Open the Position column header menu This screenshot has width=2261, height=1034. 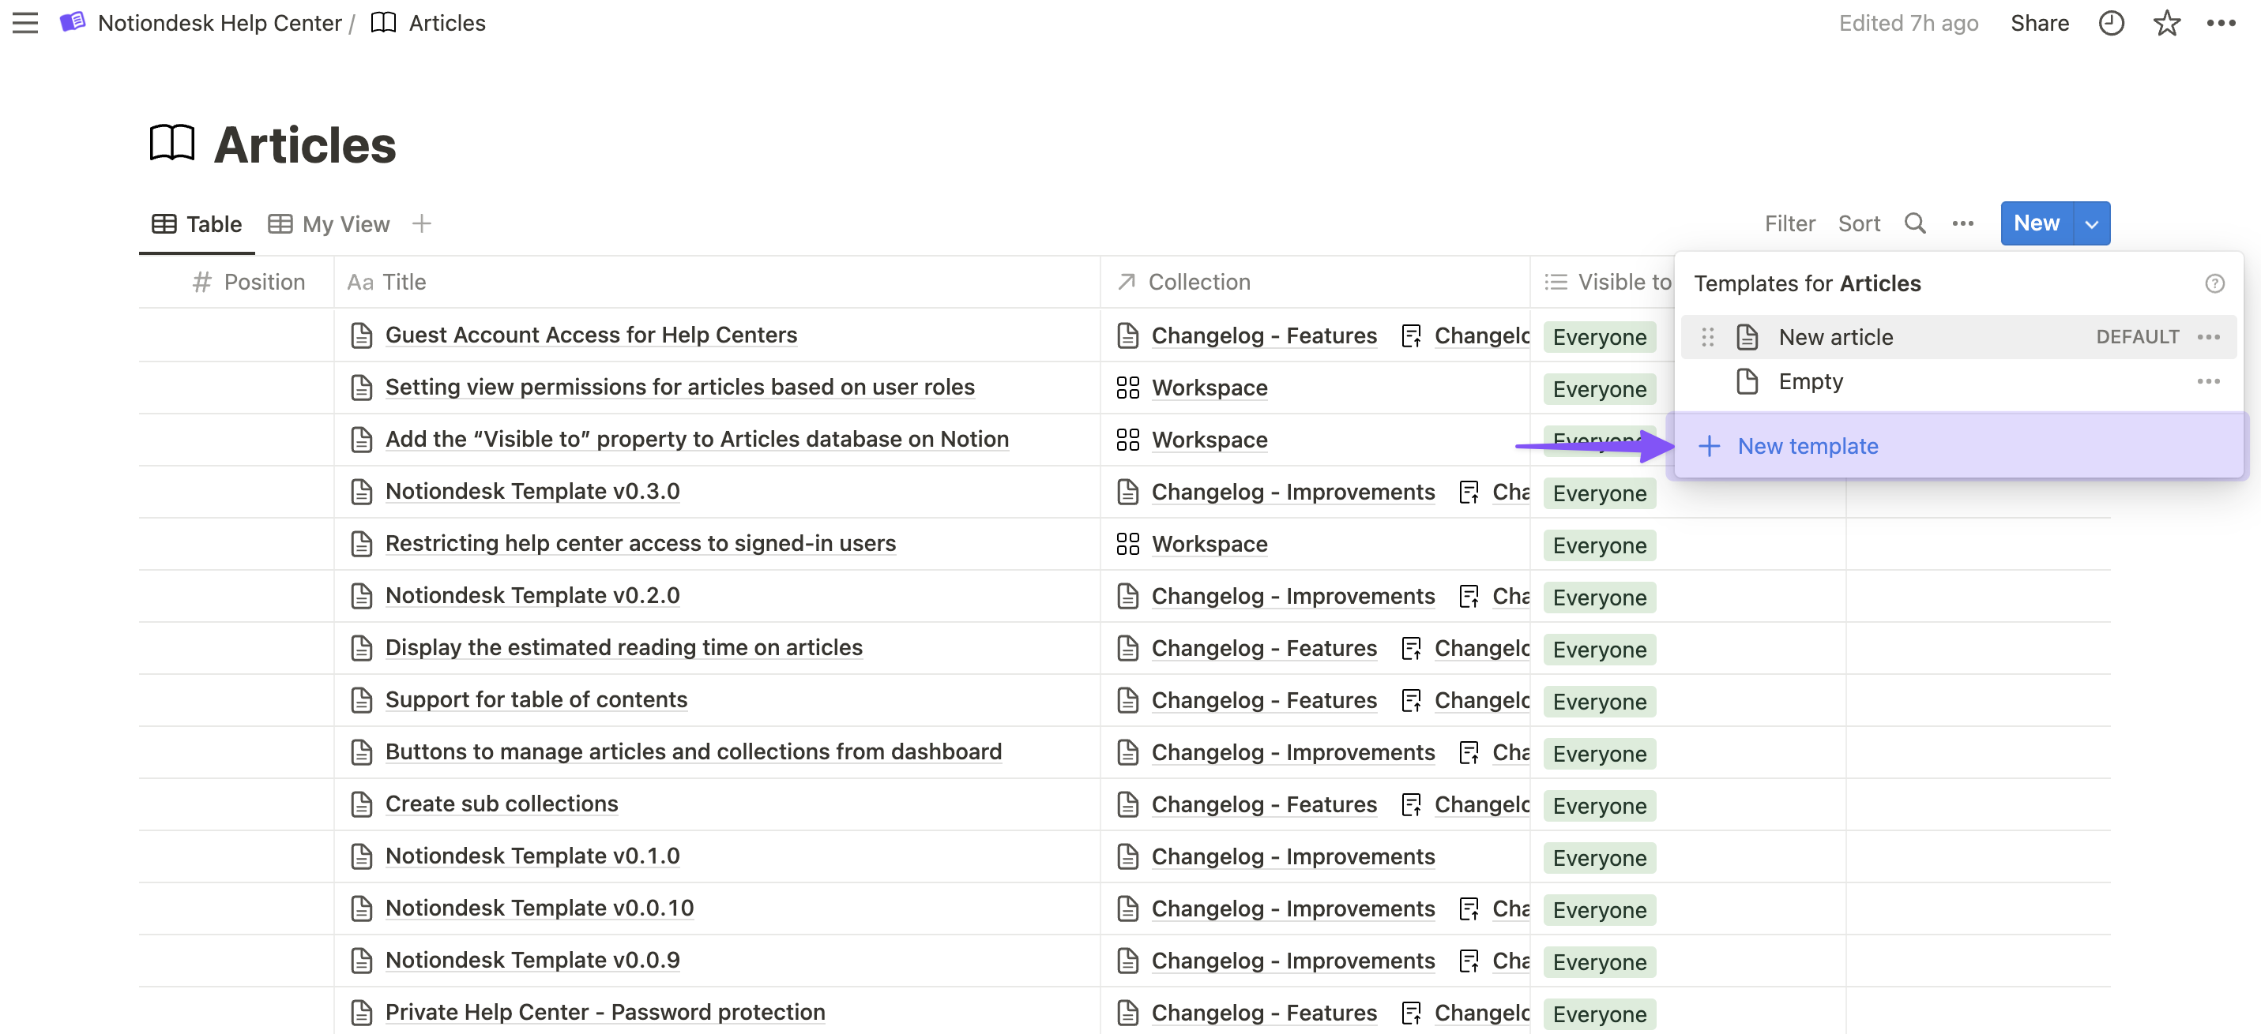[x=236, y=282]
